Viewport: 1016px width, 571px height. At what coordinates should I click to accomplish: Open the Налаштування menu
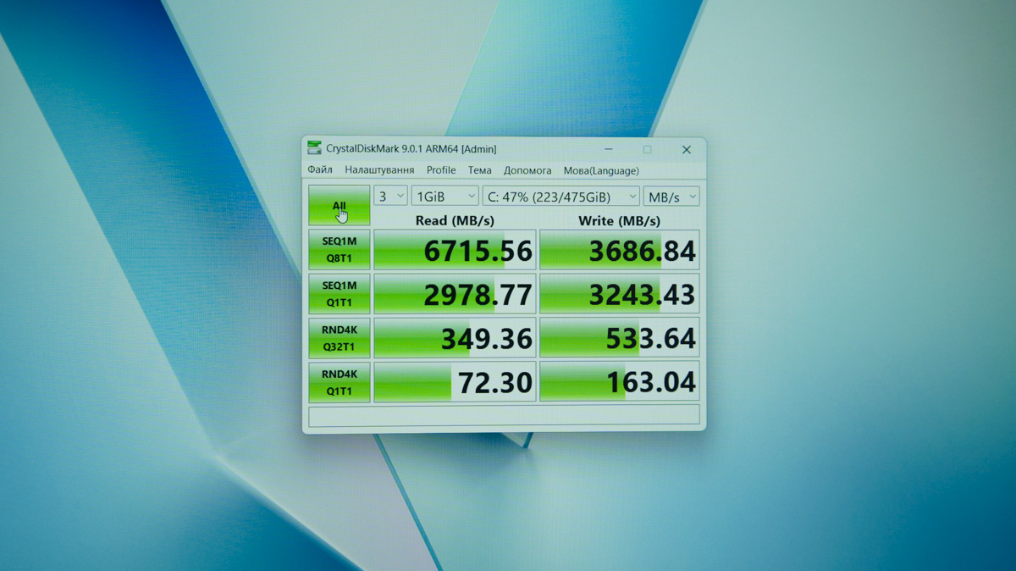point(379,170)
